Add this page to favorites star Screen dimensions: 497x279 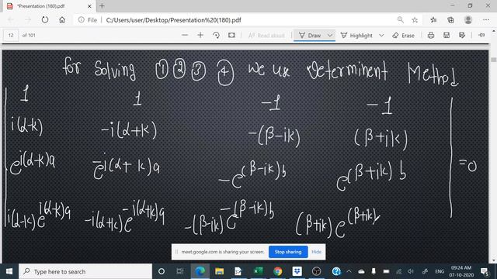point(415,20)
